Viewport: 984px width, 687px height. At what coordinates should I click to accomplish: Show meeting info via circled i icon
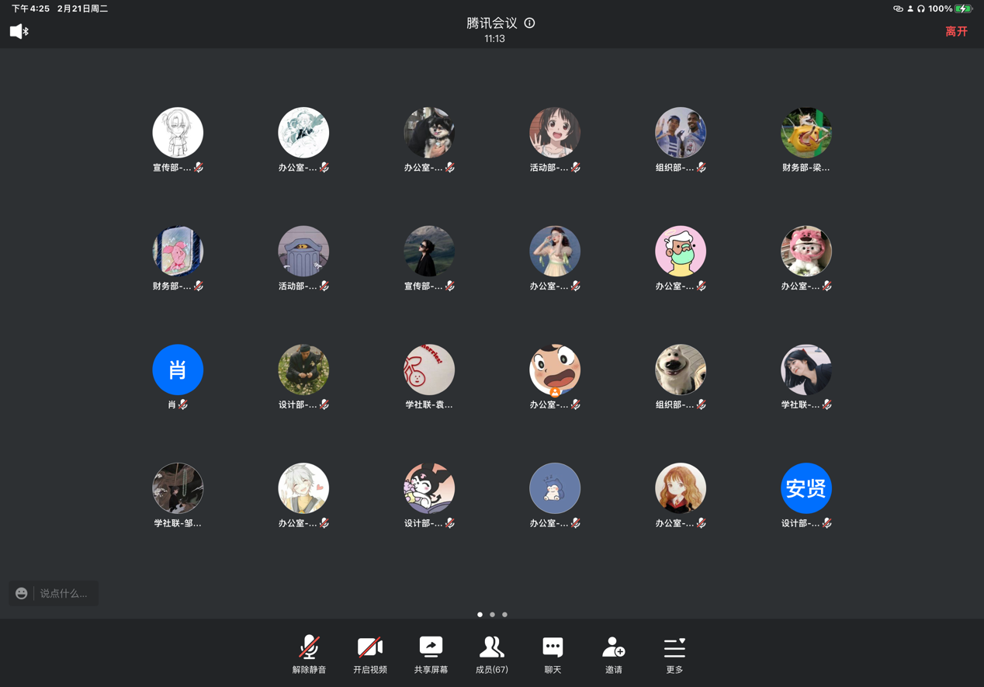[x=529, y=23]
